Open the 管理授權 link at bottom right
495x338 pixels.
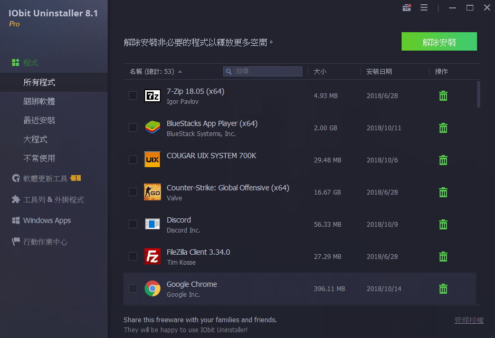[x=469, y=320]
